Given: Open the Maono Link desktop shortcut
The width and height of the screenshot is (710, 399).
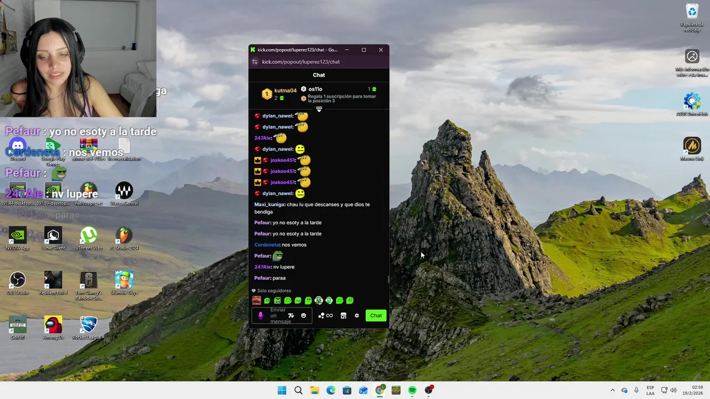Looking at the screenshot, I should coord(692,149).
